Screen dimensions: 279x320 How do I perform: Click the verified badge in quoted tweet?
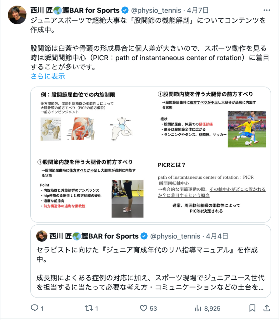tap(144, 236)
